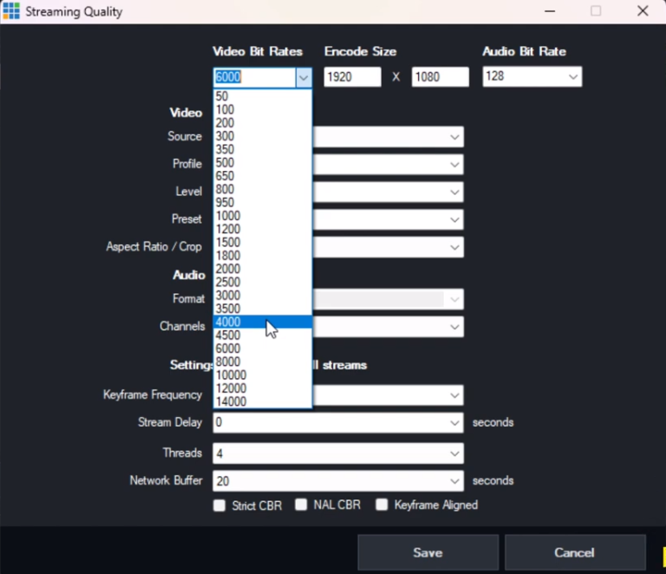Image resolution: width=666 pixels, height=574 pixels.
Task: Select 8000 bit rate option
Action: pyautogui.click(x=263, y=362)
